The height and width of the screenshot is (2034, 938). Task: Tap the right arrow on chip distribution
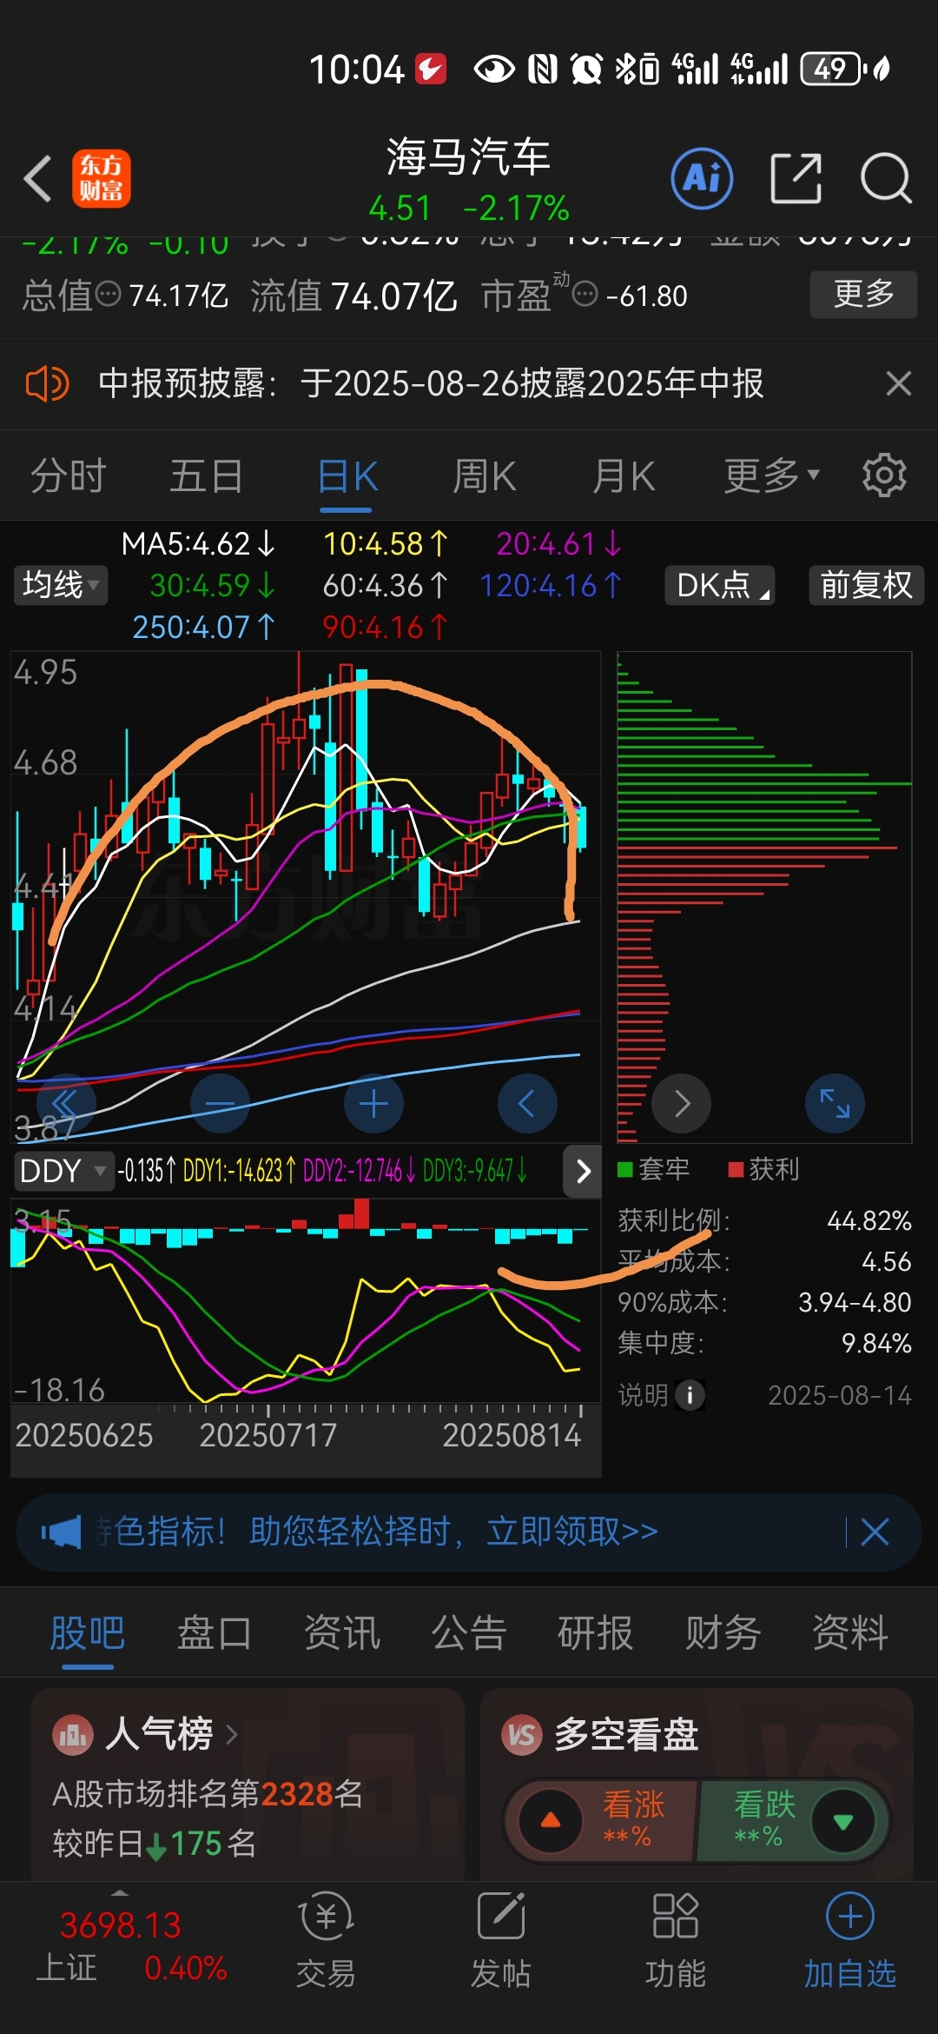(x=682, y=1104)
